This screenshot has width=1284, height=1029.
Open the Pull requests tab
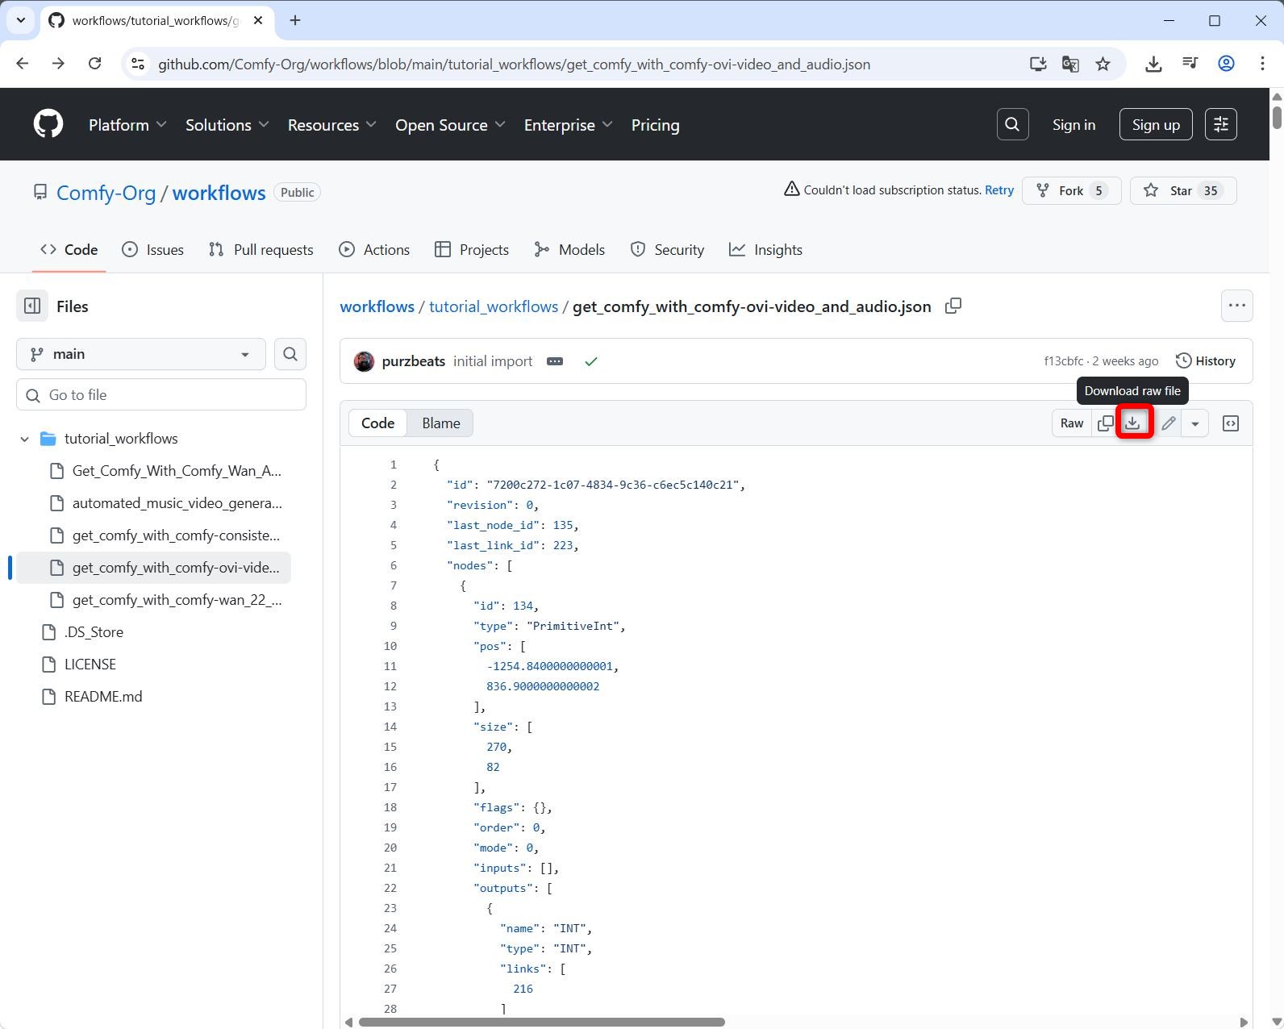pyautogui.click(x=261, y=250)
